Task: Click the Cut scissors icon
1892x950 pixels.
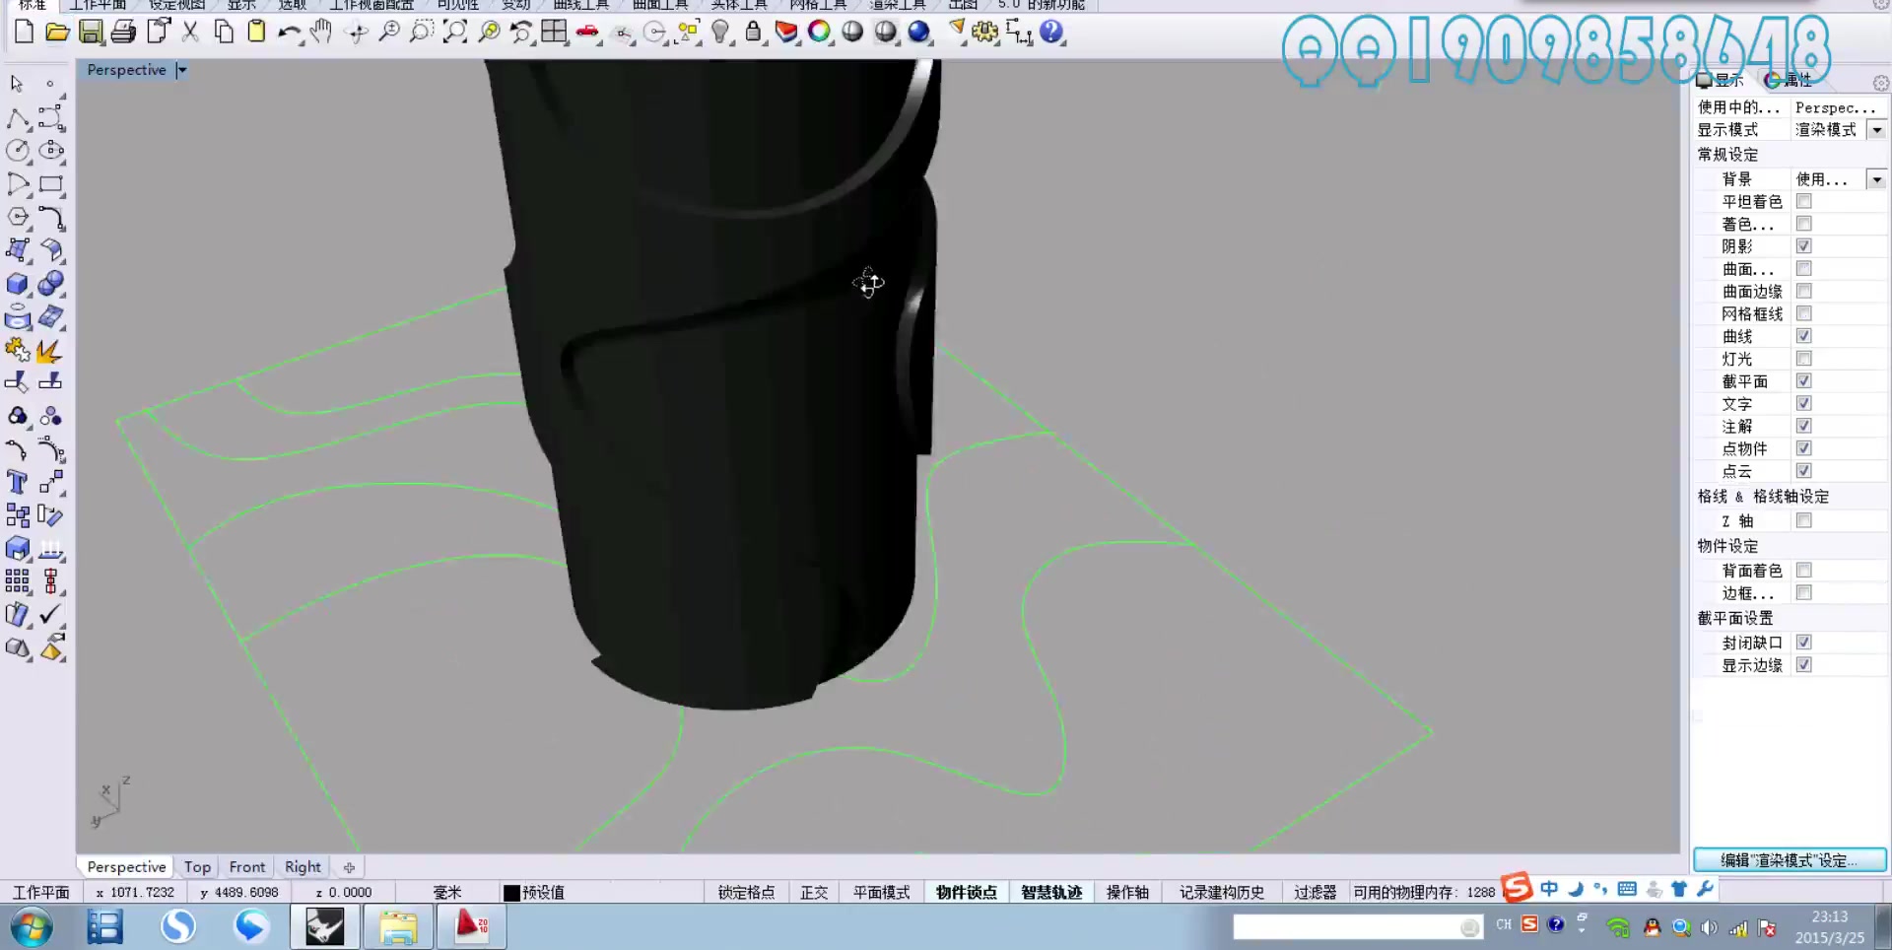Action: (x=191, y=32)
